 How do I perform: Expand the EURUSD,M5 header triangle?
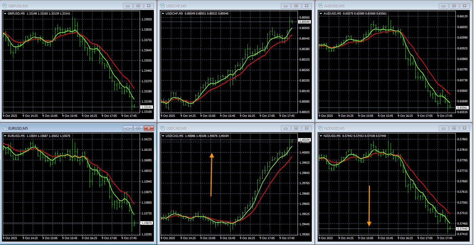(5, 136)
